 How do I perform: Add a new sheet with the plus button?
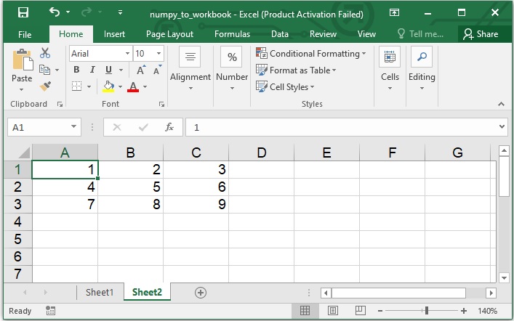click(201, 292)
